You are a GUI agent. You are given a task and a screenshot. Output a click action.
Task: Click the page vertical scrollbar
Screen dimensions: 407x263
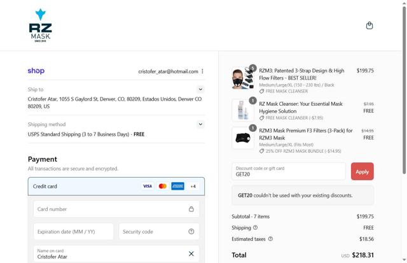(x=404, y=90)
